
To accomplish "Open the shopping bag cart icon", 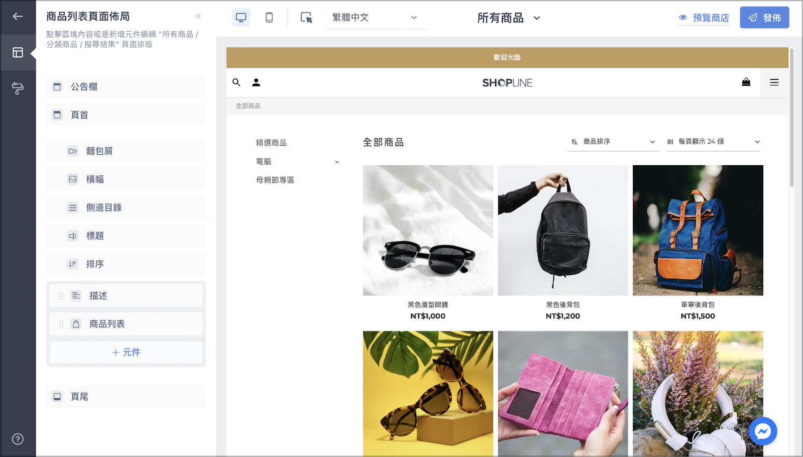I will coord(746,82).
